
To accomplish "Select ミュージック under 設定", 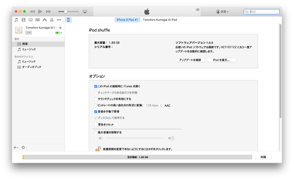I will tap(38, 49).
